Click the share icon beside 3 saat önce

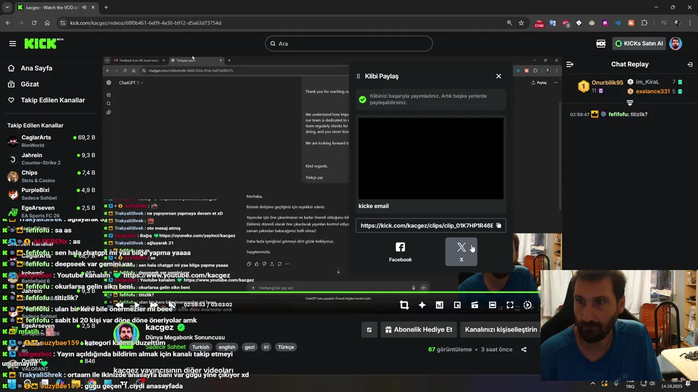click(523, 350)
